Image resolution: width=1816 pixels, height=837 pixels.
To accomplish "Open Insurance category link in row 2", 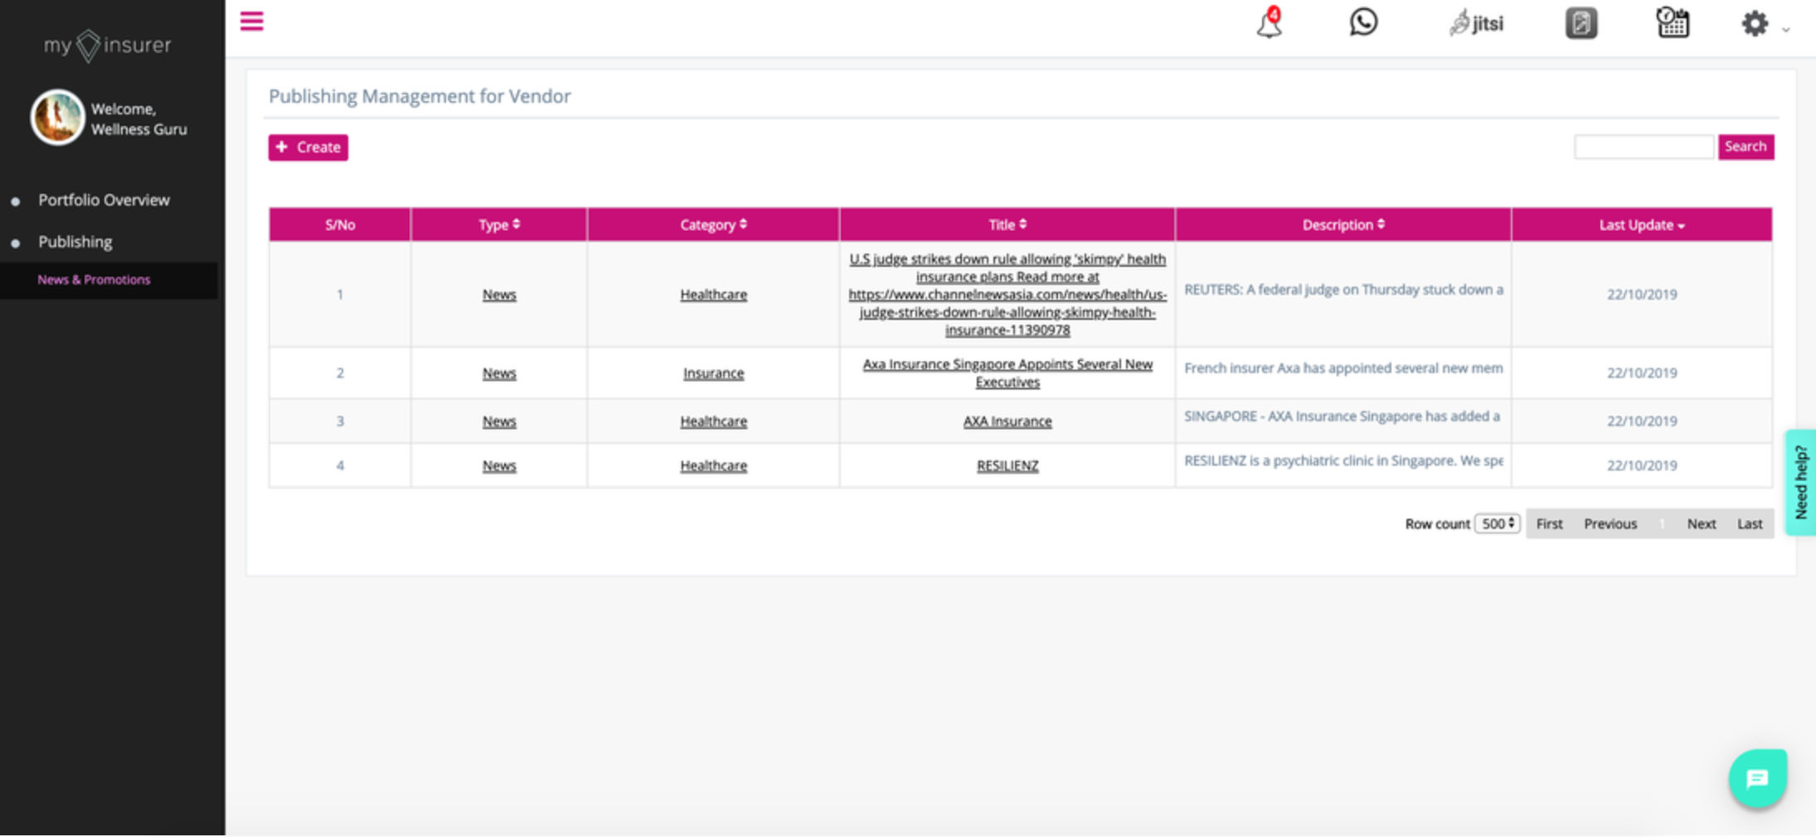I will [713, 373].
